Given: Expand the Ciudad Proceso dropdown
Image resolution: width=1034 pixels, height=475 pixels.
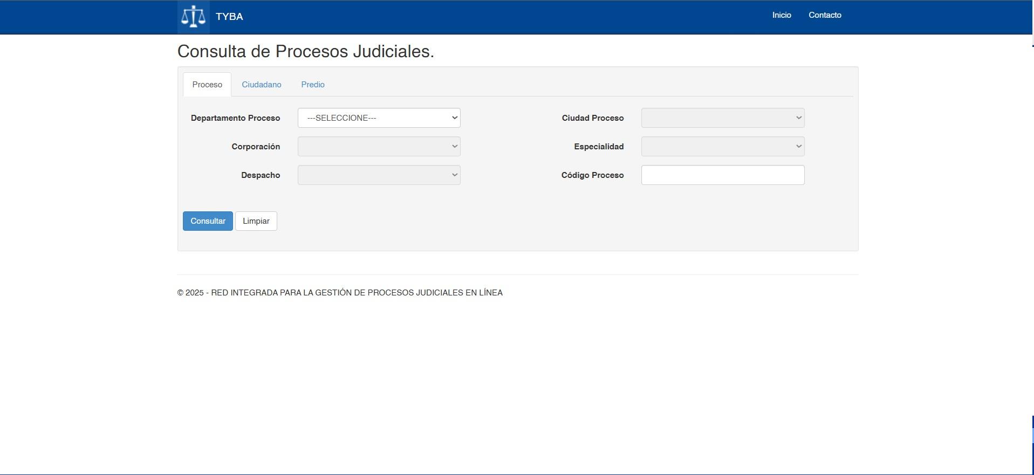Looking at the screenshot, I should 722,118.
